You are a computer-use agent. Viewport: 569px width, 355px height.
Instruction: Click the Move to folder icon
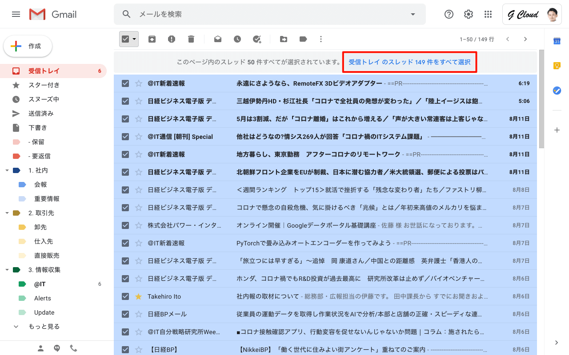click(284, 39)
